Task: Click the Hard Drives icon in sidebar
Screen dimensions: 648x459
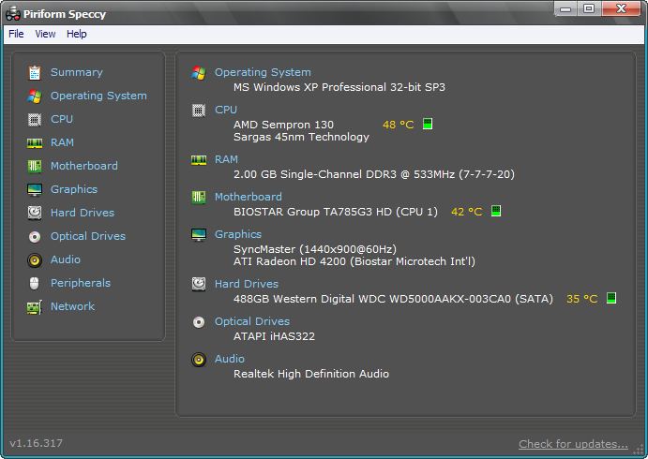Action: (35, 213)
